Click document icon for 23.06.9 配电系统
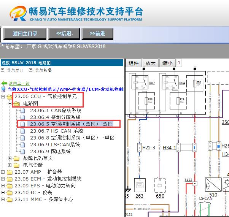This screenshot has height=217, width=229. 23,152
